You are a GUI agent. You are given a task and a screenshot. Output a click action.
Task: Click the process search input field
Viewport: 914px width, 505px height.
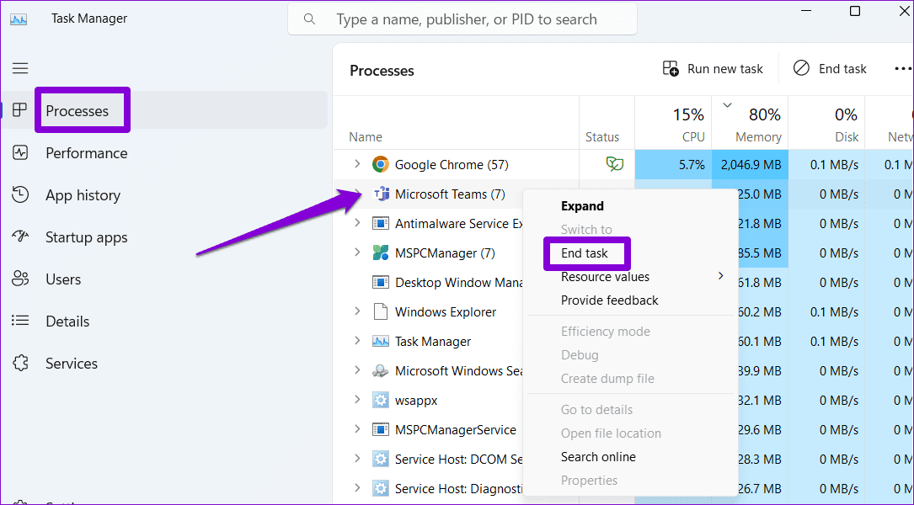tap(472, 19)
